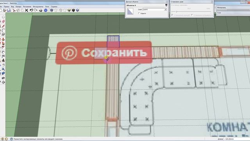Undo the last action
Image resolution: width=250 pixels, height=141 pixels.
point(31,11)
